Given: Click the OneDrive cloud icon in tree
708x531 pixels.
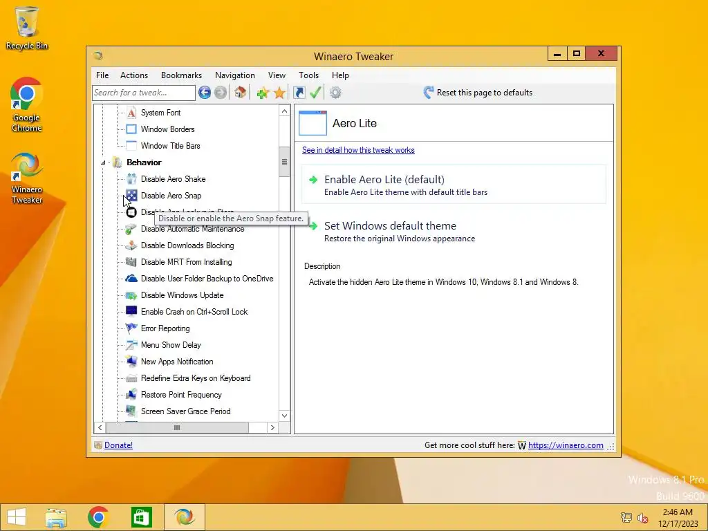Looking at the screenshot, I should pos(131,279).
